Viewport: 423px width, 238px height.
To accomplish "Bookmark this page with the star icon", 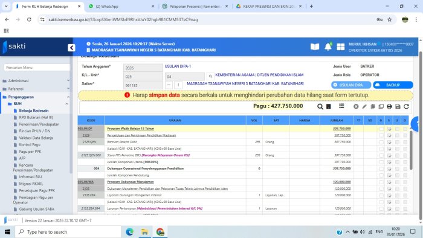I will tap(390, 19).
